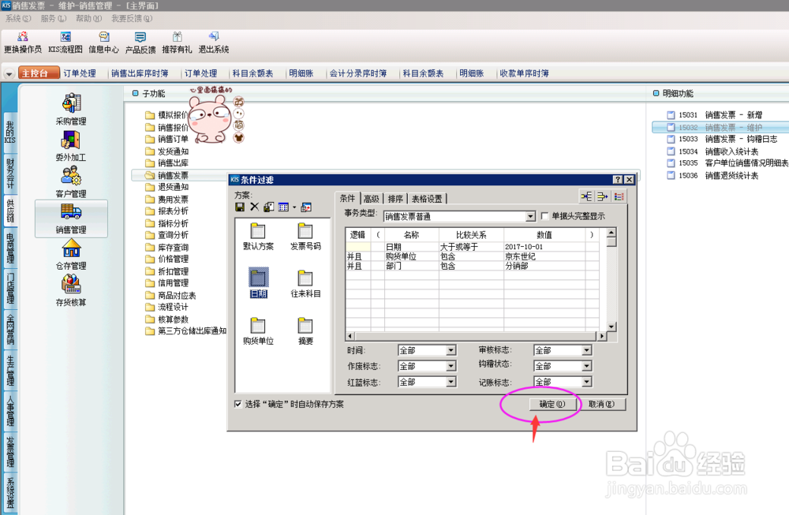This screenshot has height=515, width=789.
Task: Open the 系统 menu
Action: (x=18, y=19)
